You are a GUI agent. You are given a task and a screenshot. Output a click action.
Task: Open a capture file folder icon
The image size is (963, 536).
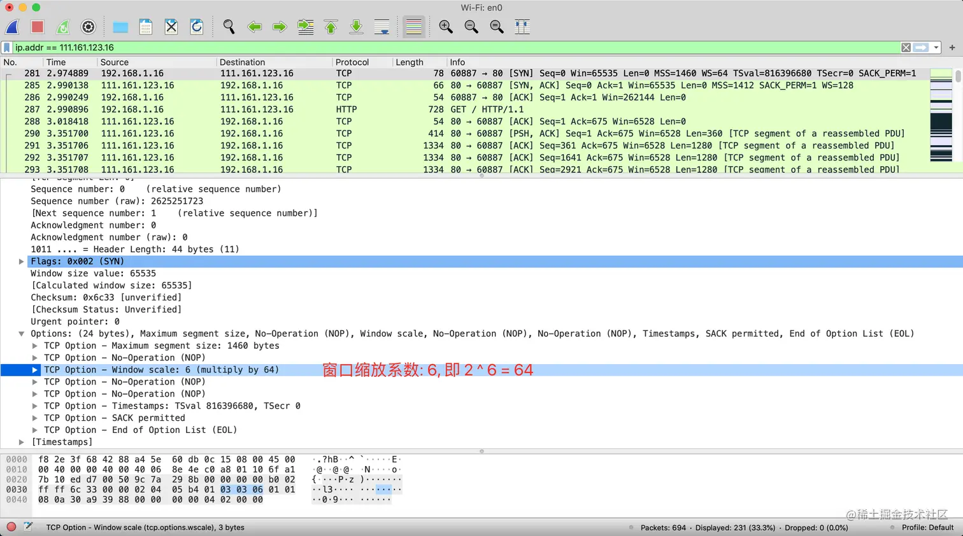point(120,27)
